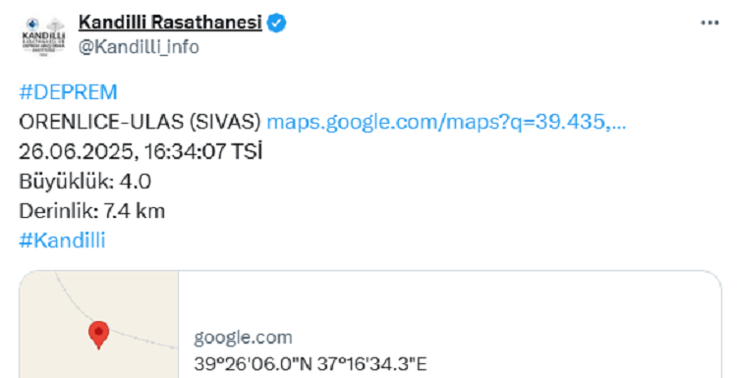Click the Derinlik: 7.4 km depth line
The image size is (737, 378).
pos(92,211)
